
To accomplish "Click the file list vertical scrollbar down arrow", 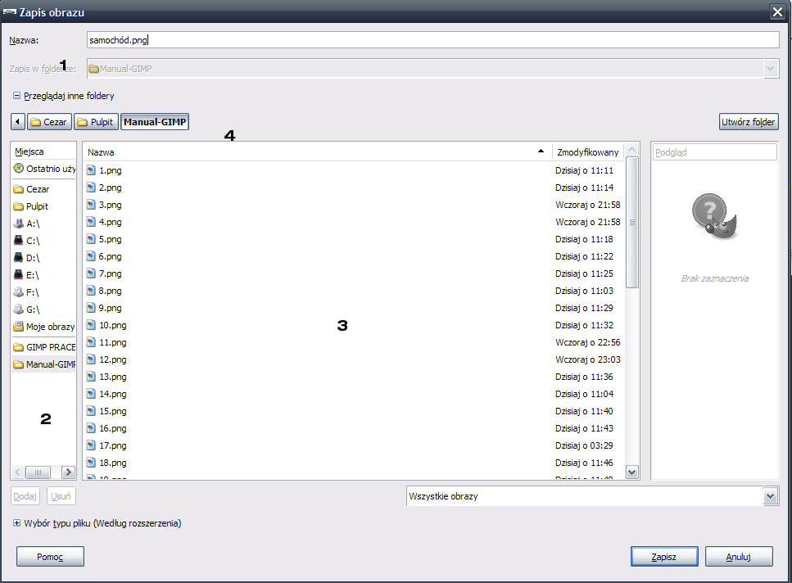I will pos(631,472).
